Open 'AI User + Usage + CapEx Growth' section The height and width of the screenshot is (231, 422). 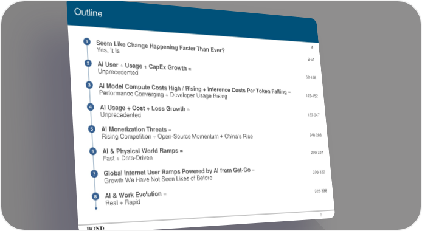144,66
